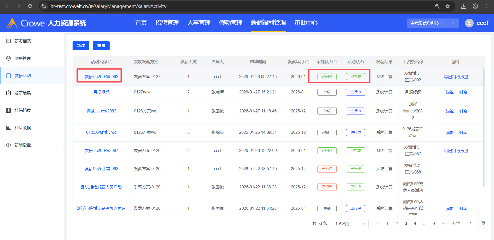Click the 发薪结果 clipboard icon
494x240 pixels.
[x=8, y=93]
